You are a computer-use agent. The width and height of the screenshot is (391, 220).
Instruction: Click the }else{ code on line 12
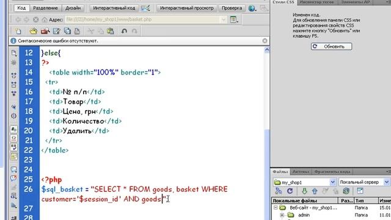click(51, 53)
